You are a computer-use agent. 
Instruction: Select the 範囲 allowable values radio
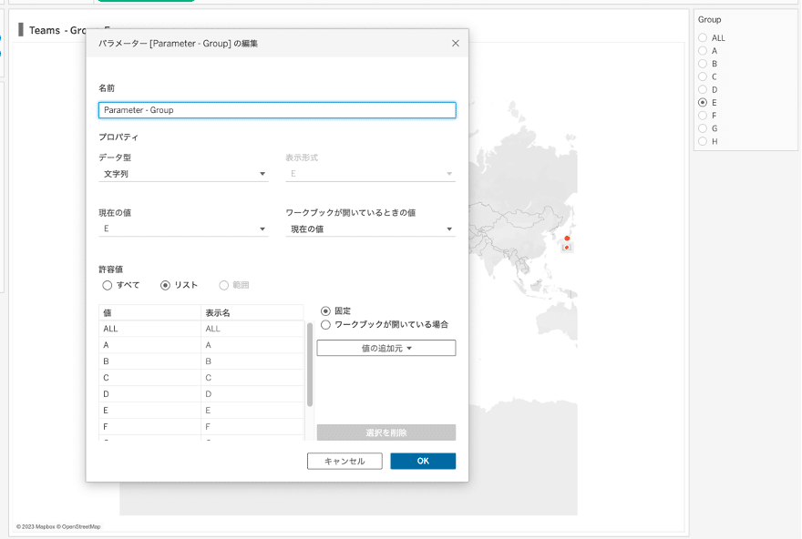223,285
